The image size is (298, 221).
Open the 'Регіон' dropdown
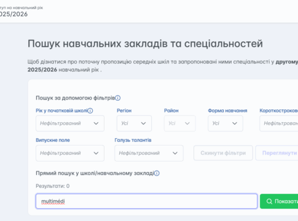[x=134, y=123]
